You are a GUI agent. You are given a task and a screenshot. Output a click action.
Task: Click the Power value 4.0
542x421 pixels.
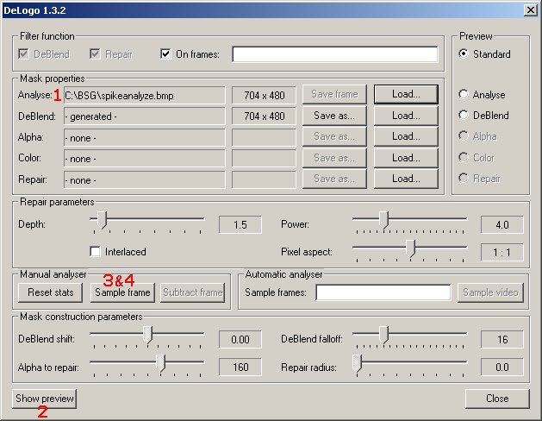tap(502, 225)
